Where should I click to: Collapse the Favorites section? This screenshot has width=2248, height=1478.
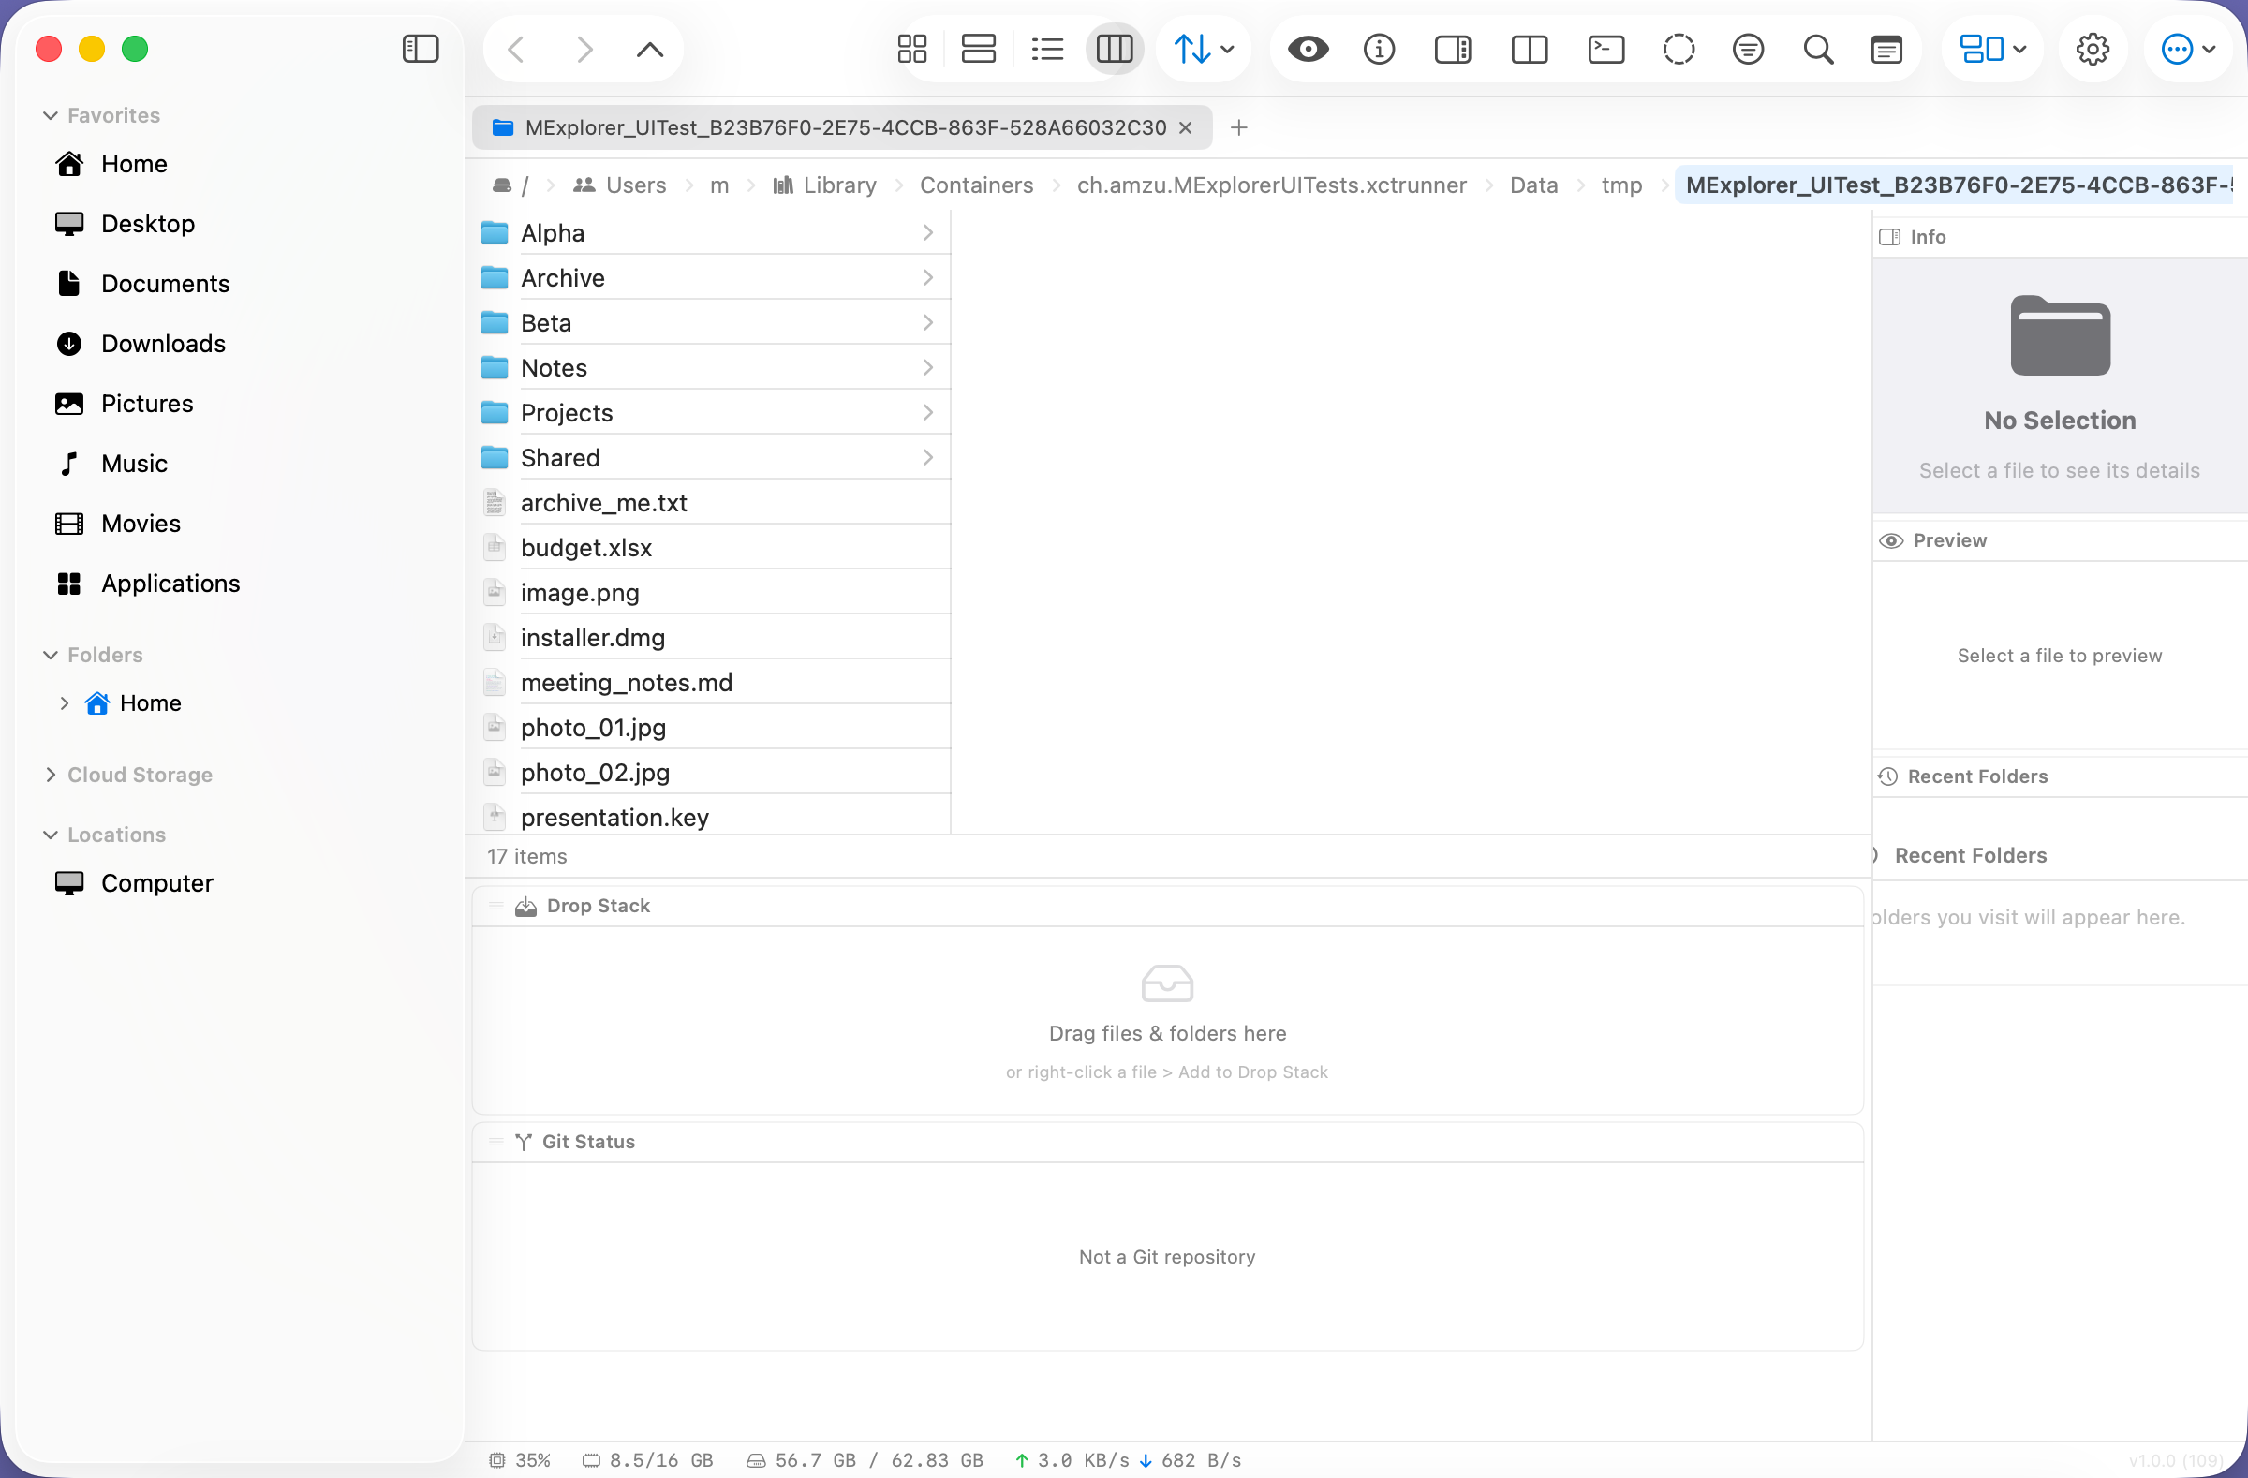[x=50, y=115]
